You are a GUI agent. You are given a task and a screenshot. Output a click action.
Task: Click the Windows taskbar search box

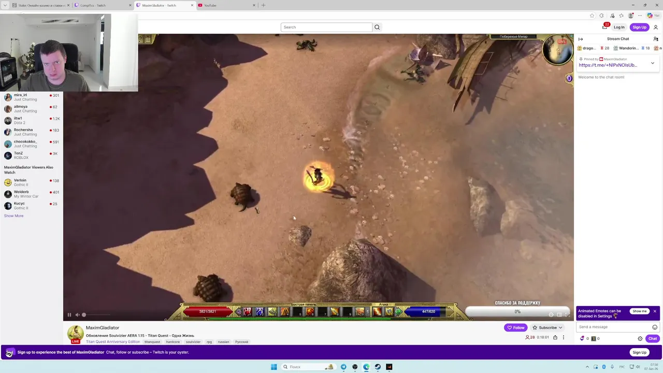308,367
